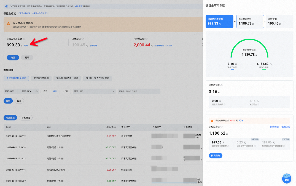Open the 客服 elephant support icon
The width and height of the screenshot is (296, 186).
pos(287,178)
